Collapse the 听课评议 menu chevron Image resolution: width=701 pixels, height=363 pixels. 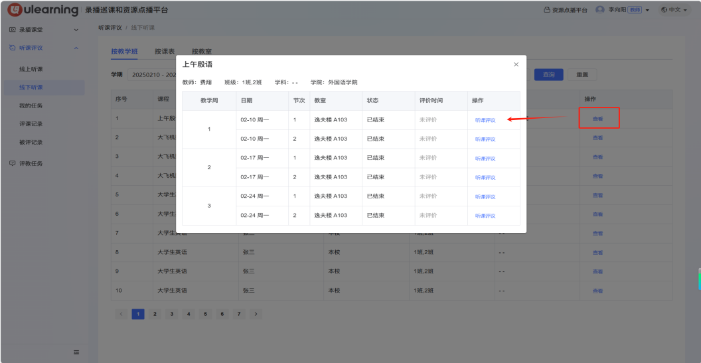(76, 48)
